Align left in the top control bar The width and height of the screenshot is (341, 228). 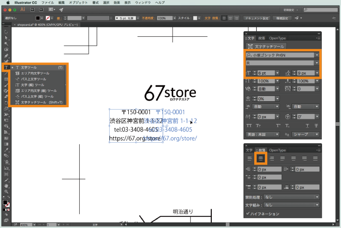[224, 18]
